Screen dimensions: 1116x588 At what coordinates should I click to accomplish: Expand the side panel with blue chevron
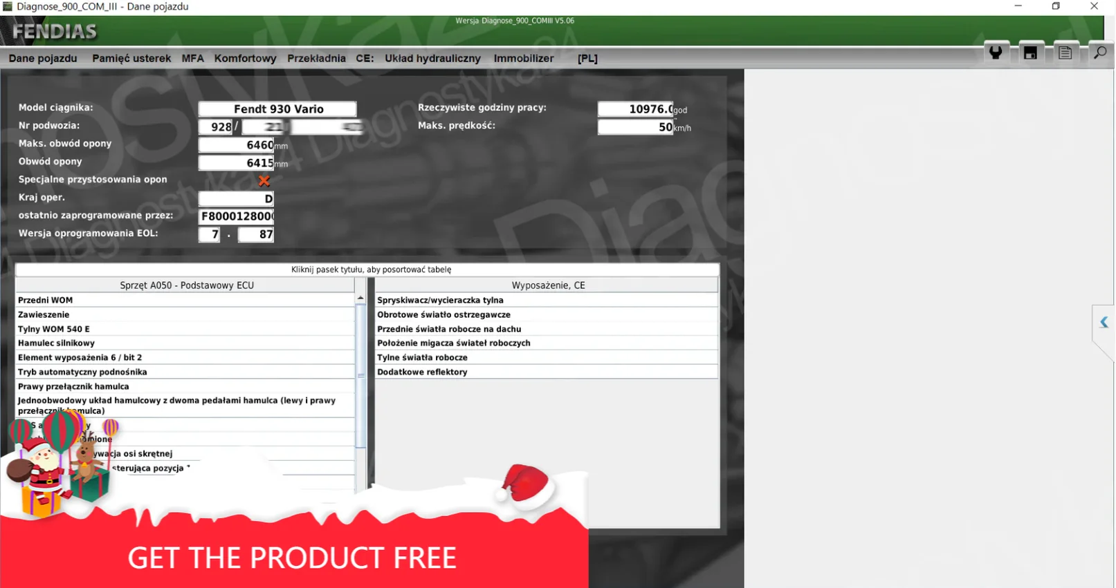click(1104, 322)
